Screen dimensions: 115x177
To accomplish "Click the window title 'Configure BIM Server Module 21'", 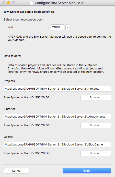I will click(x=60, y=3).
